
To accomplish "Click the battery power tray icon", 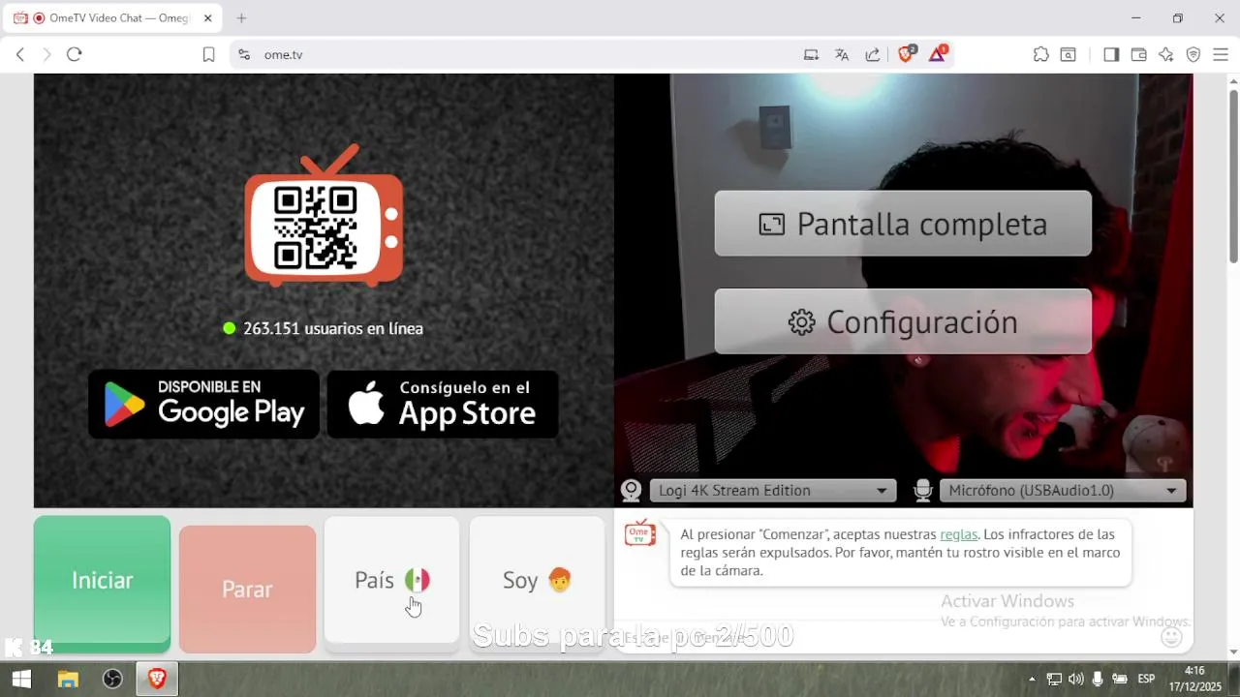I will [x=1120, y=679].
